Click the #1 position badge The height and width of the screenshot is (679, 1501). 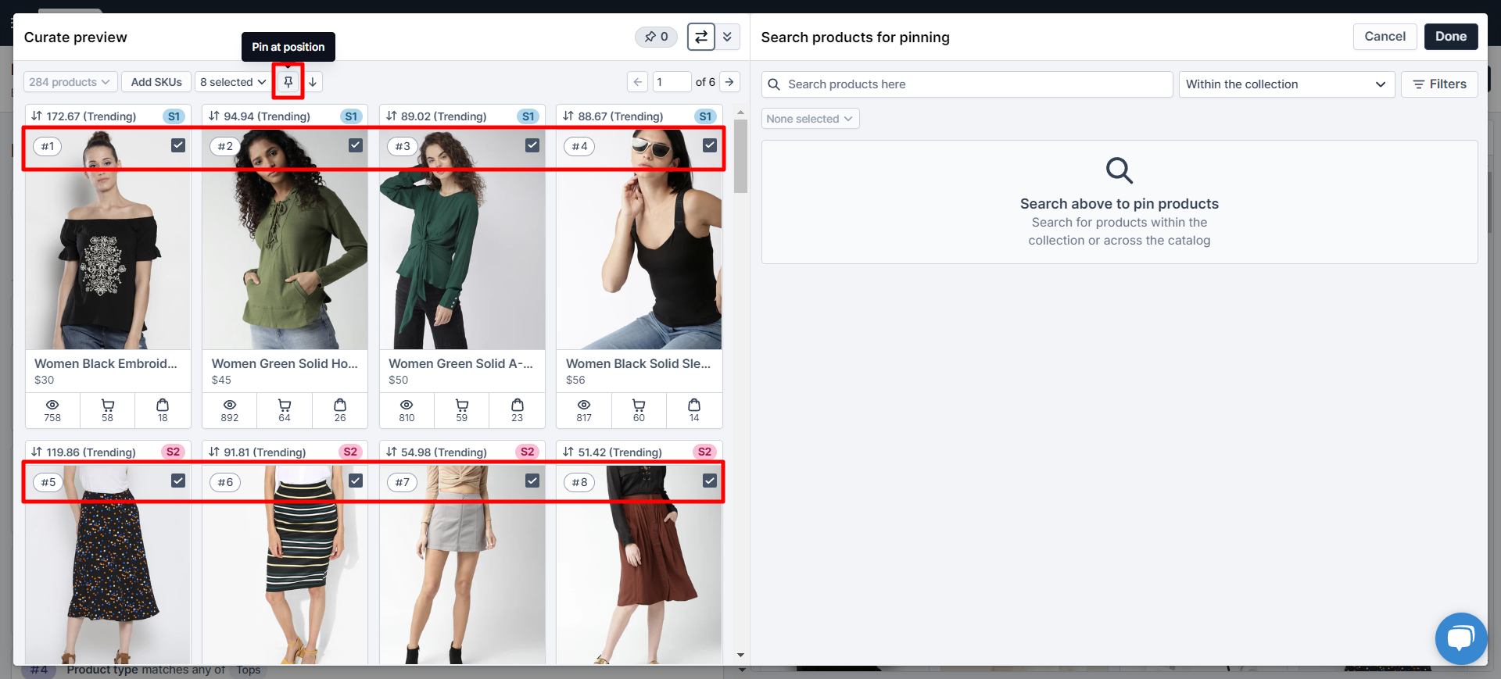pyautogui.click(x=48, y=146)
